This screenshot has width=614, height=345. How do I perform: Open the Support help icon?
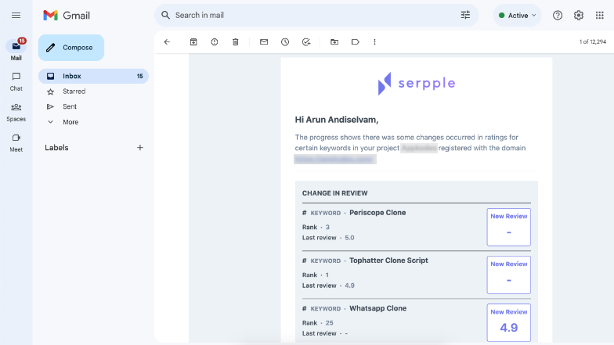point(558,16)
